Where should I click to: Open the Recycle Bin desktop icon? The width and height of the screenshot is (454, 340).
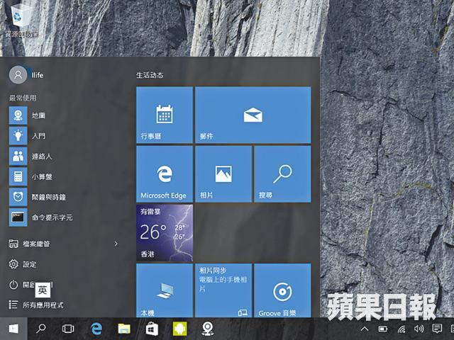[x=22, y=21]
